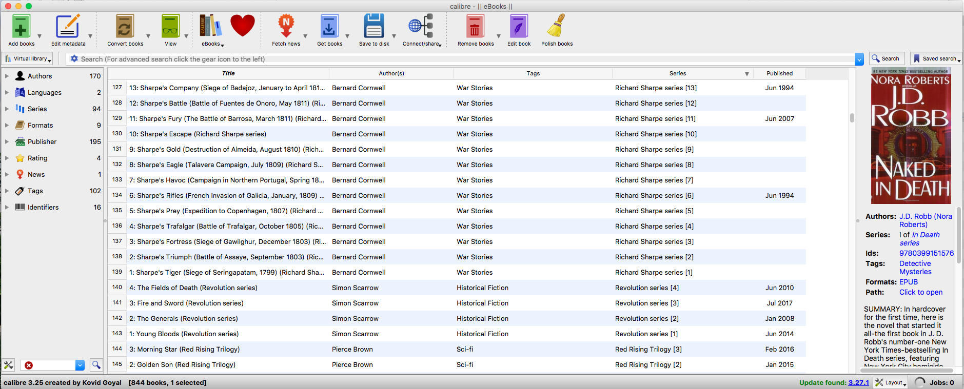
Task: Open the Edit metadata tool
Action: (68, 27)
